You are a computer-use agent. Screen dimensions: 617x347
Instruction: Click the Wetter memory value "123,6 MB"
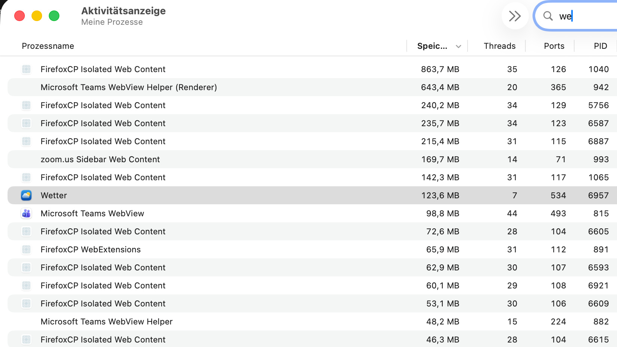(x=440, y=195)
